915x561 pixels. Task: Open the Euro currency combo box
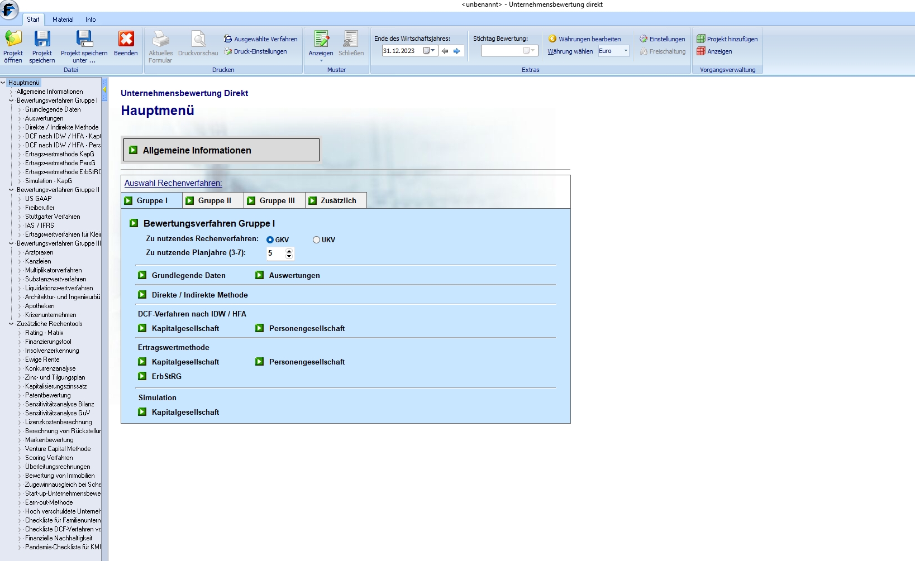(x=626, y=51)
